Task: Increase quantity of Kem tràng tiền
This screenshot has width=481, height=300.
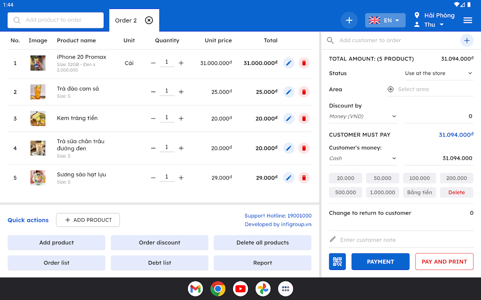Action: pos(181,118)
